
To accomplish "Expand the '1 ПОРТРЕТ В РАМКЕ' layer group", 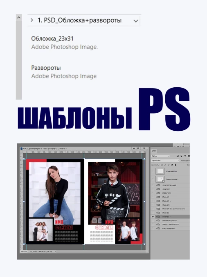I will pyautogui.click(x=156, y=185).
